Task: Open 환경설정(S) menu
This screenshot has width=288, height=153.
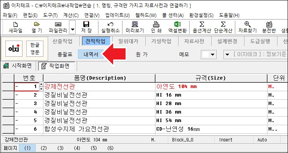Action: (x=202, y=15)
